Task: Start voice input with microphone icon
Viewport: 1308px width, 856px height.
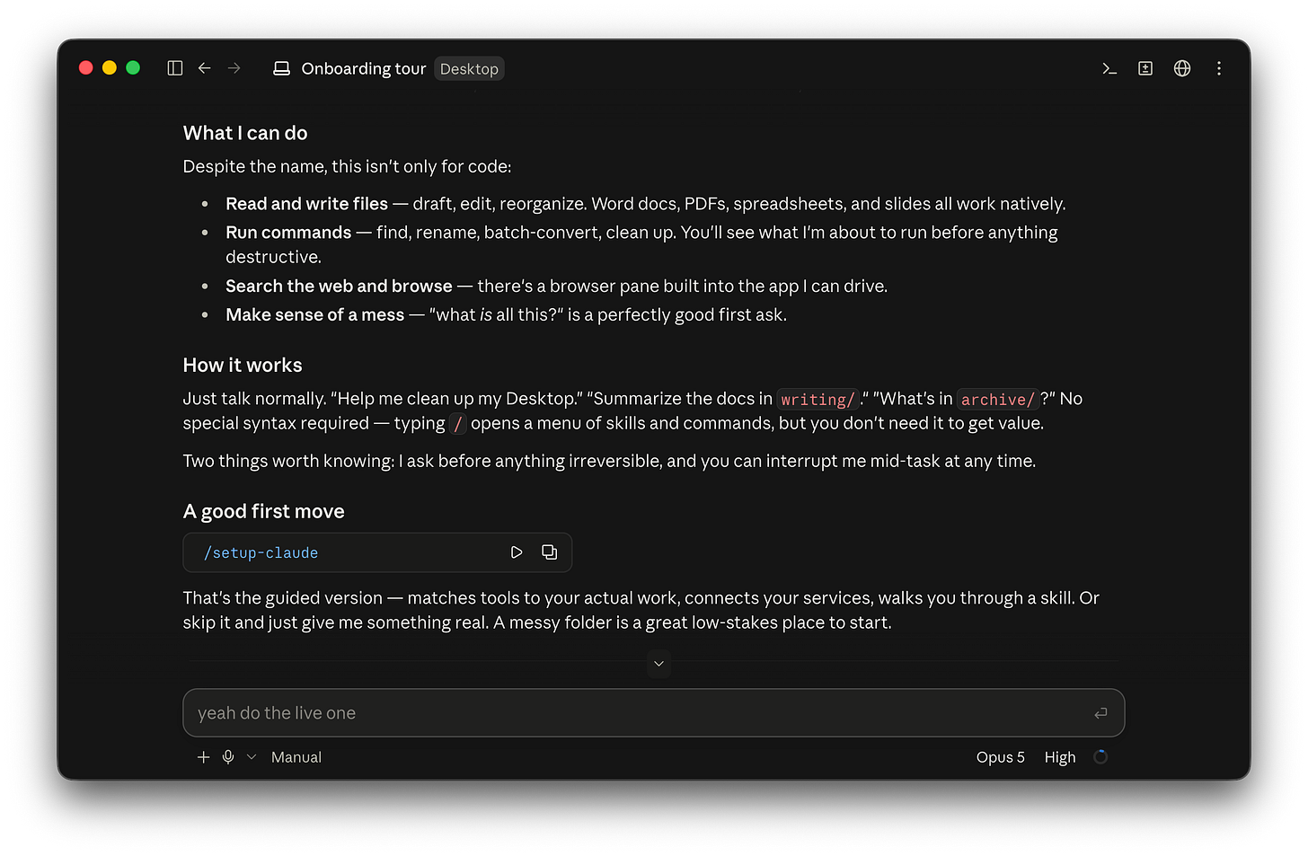Action: point(228,757)
